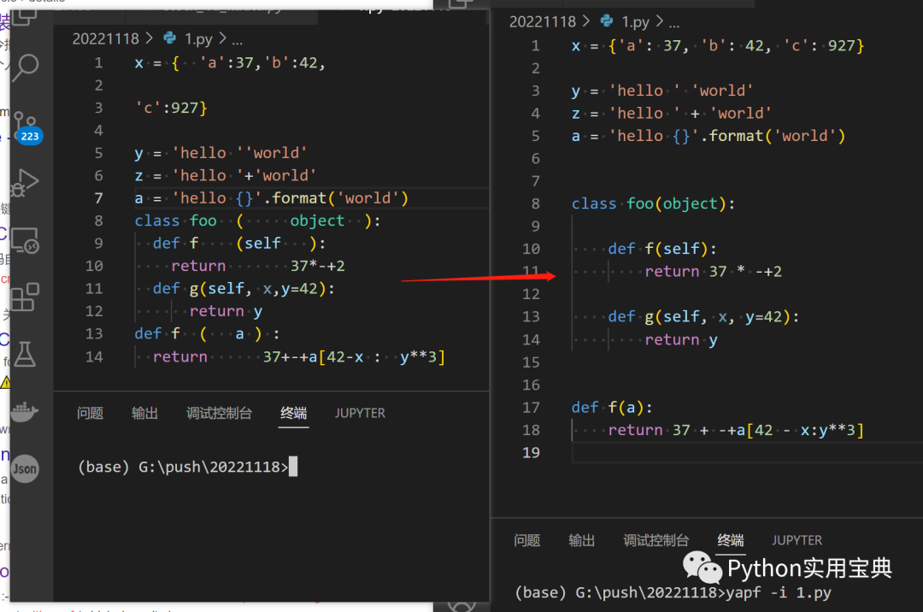Click 1.py in right breadcrumb
The height and width of the screenshot is (612, 923).
[x=635, y=22]
